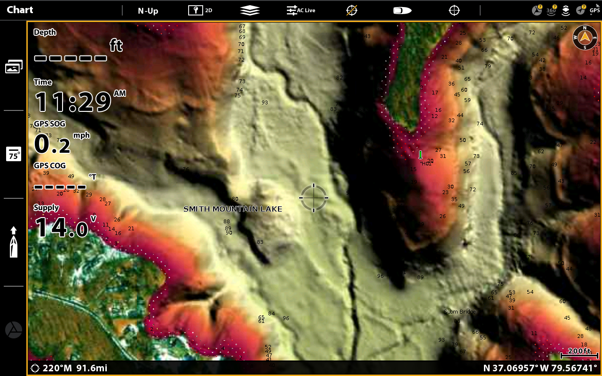Open AC Live AutoChart settings
Image resolution: width=602 pixels, height=376 pixels.
[301, 10]
